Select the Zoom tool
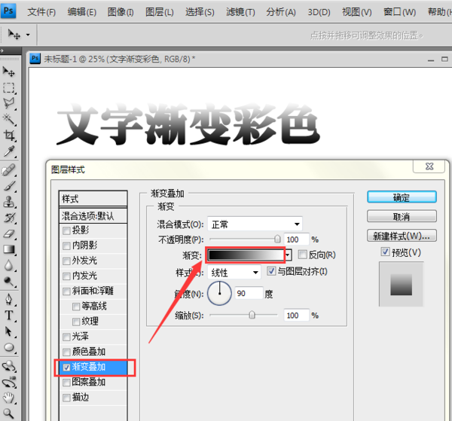Image resolution: width=452 pixels, height=421 pixels. (8, 413)
